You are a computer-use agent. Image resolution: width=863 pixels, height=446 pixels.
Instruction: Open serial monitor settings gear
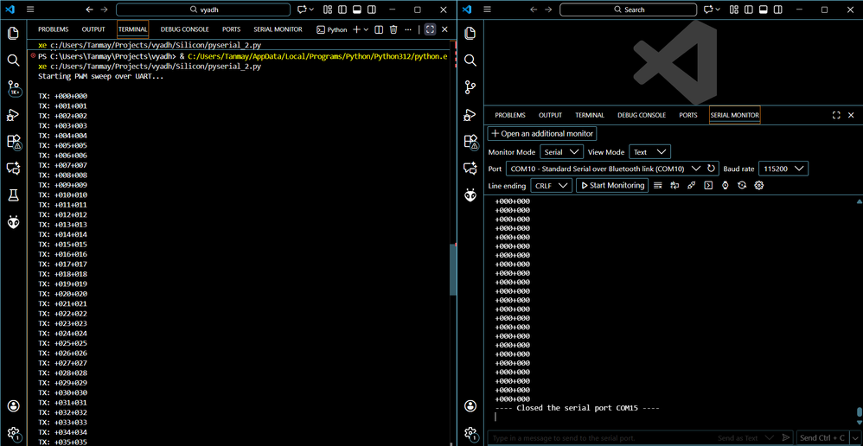[x=759, y=185]
